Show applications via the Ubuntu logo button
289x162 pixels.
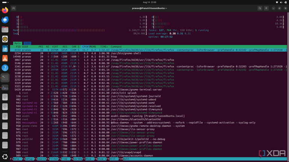coord(5,157)
